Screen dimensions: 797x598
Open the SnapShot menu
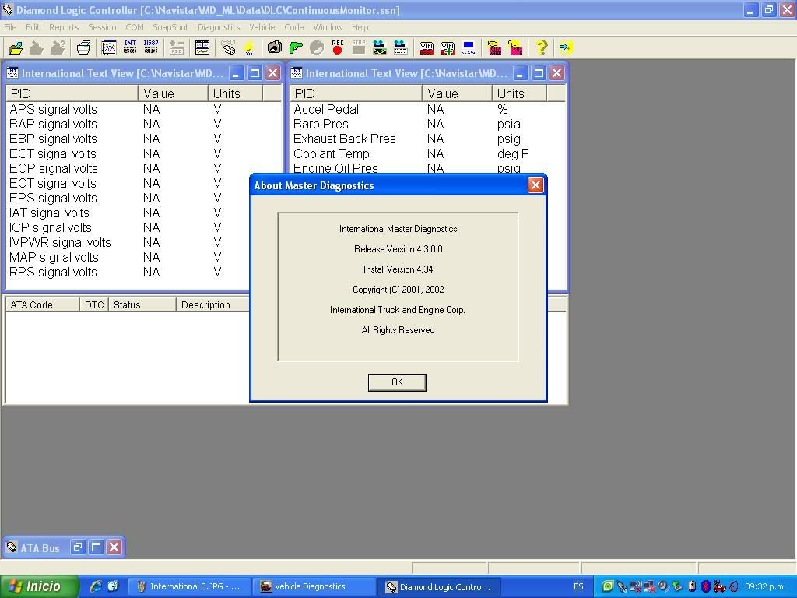pos(170,27)
